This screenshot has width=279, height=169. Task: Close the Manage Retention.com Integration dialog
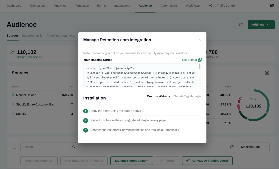pos(199,40)
